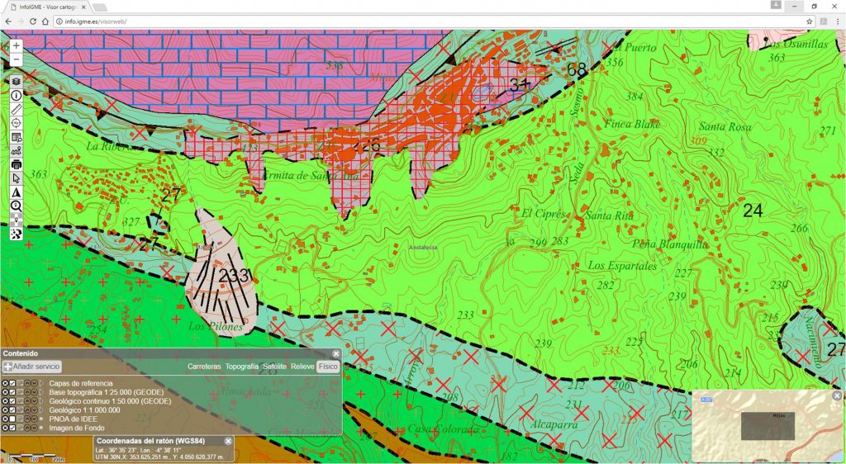
Task: Click the pin on checkered background tool
Action: 17,220
